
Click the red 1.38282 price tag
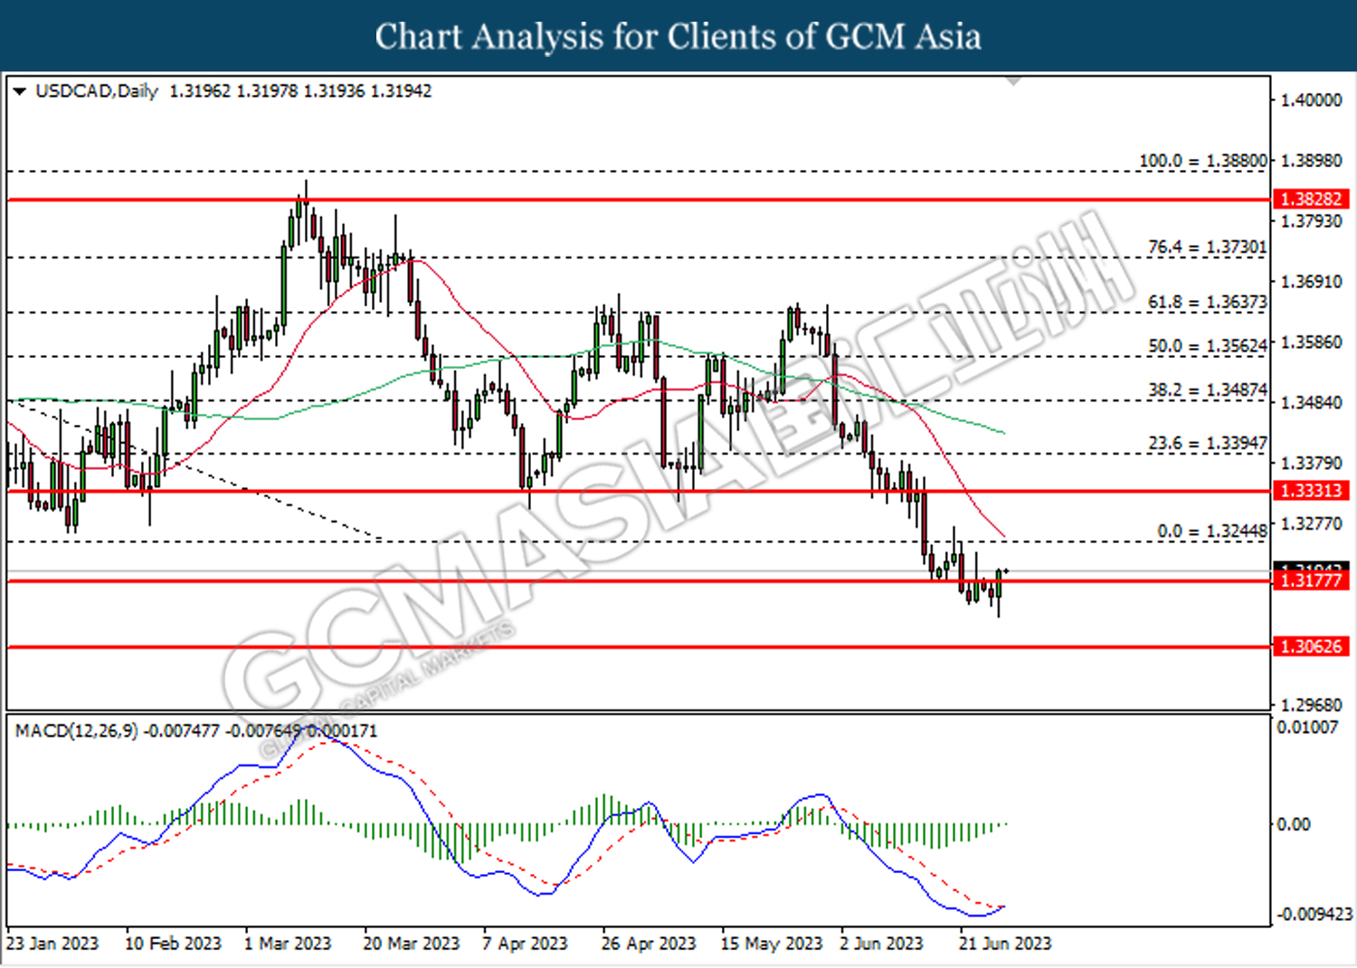(1311, 199)
